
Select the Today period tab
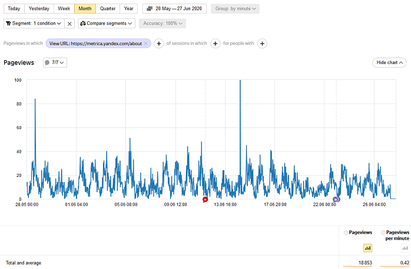pos(14,9)
